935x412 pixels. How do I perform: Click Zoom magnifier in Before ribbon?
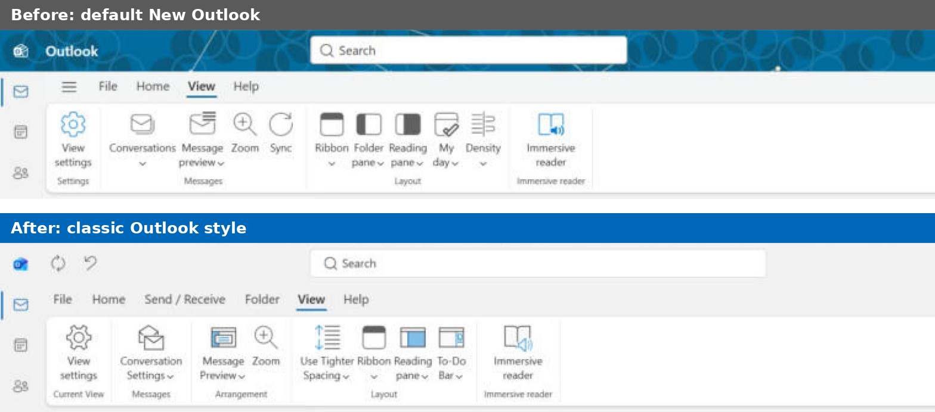244,124
